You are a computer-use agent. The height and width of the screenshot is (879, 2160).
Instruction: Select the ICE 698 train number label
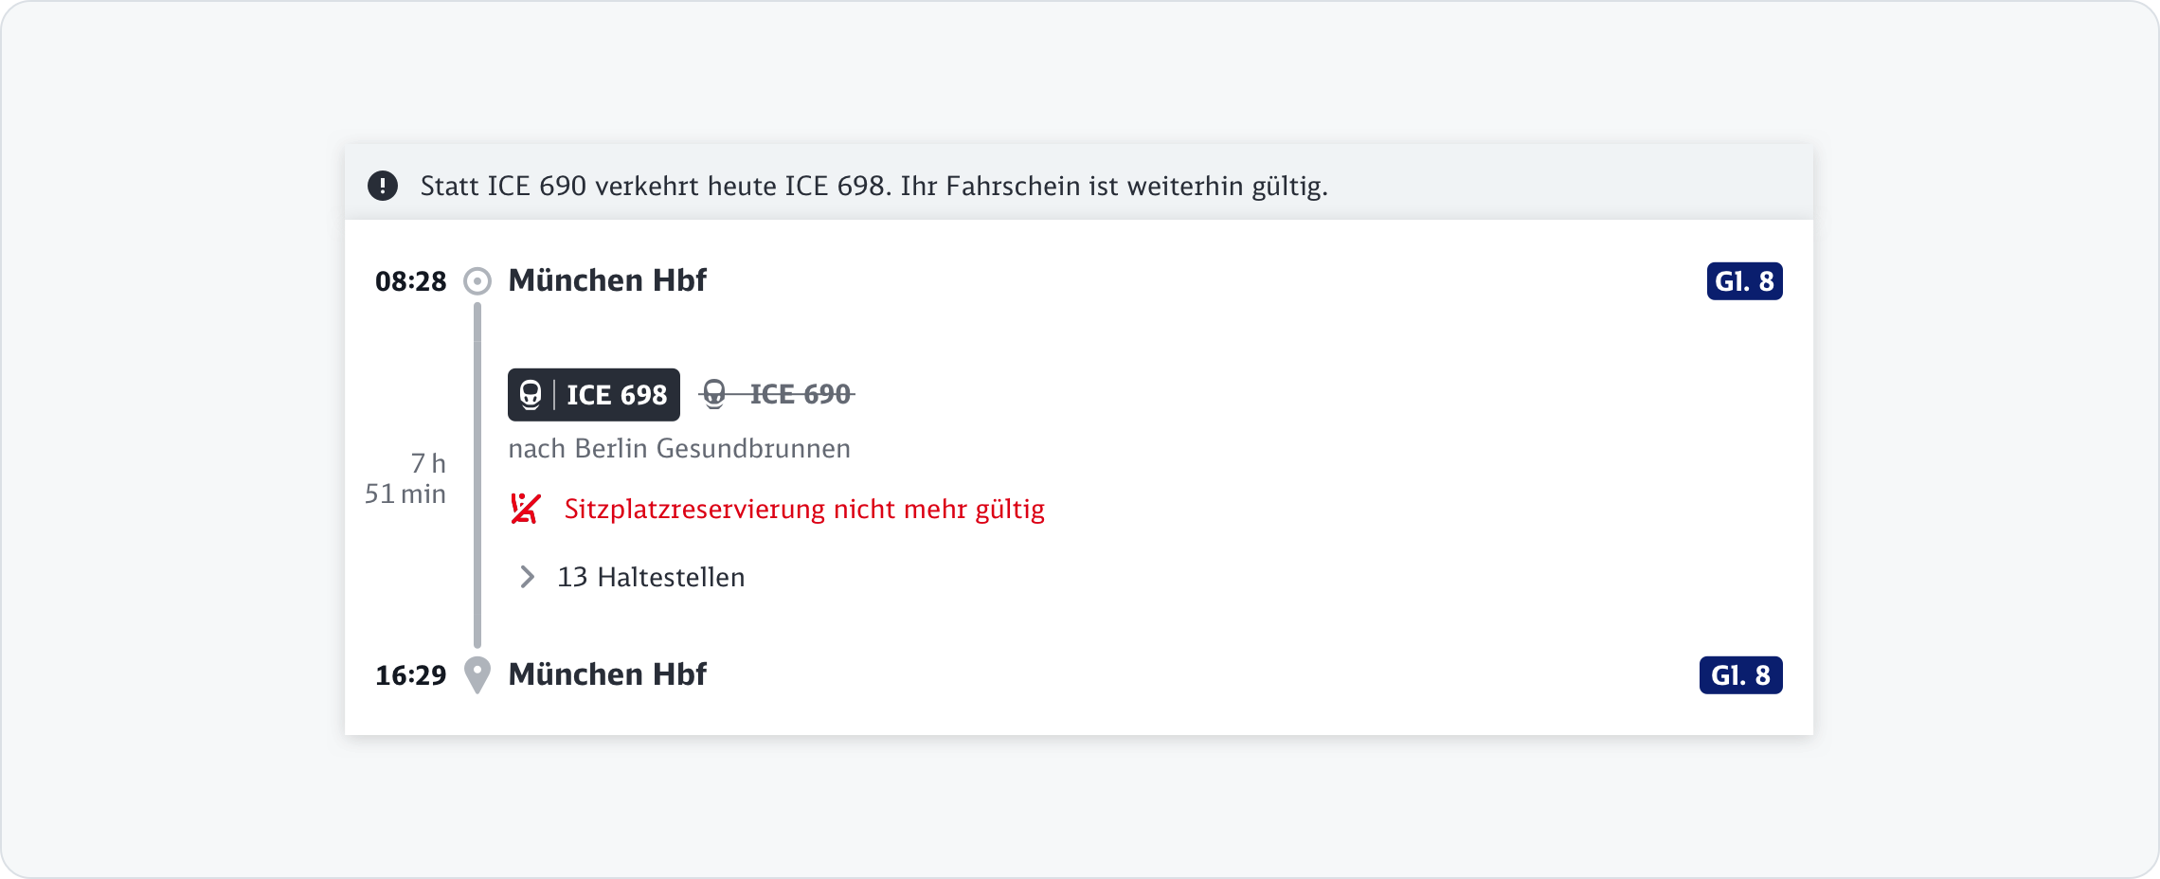click(x=617, y=395)
